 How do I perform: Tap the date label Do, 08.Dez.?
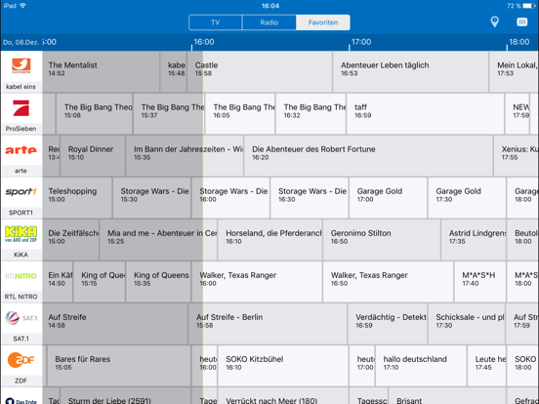[x=21, y=42]
